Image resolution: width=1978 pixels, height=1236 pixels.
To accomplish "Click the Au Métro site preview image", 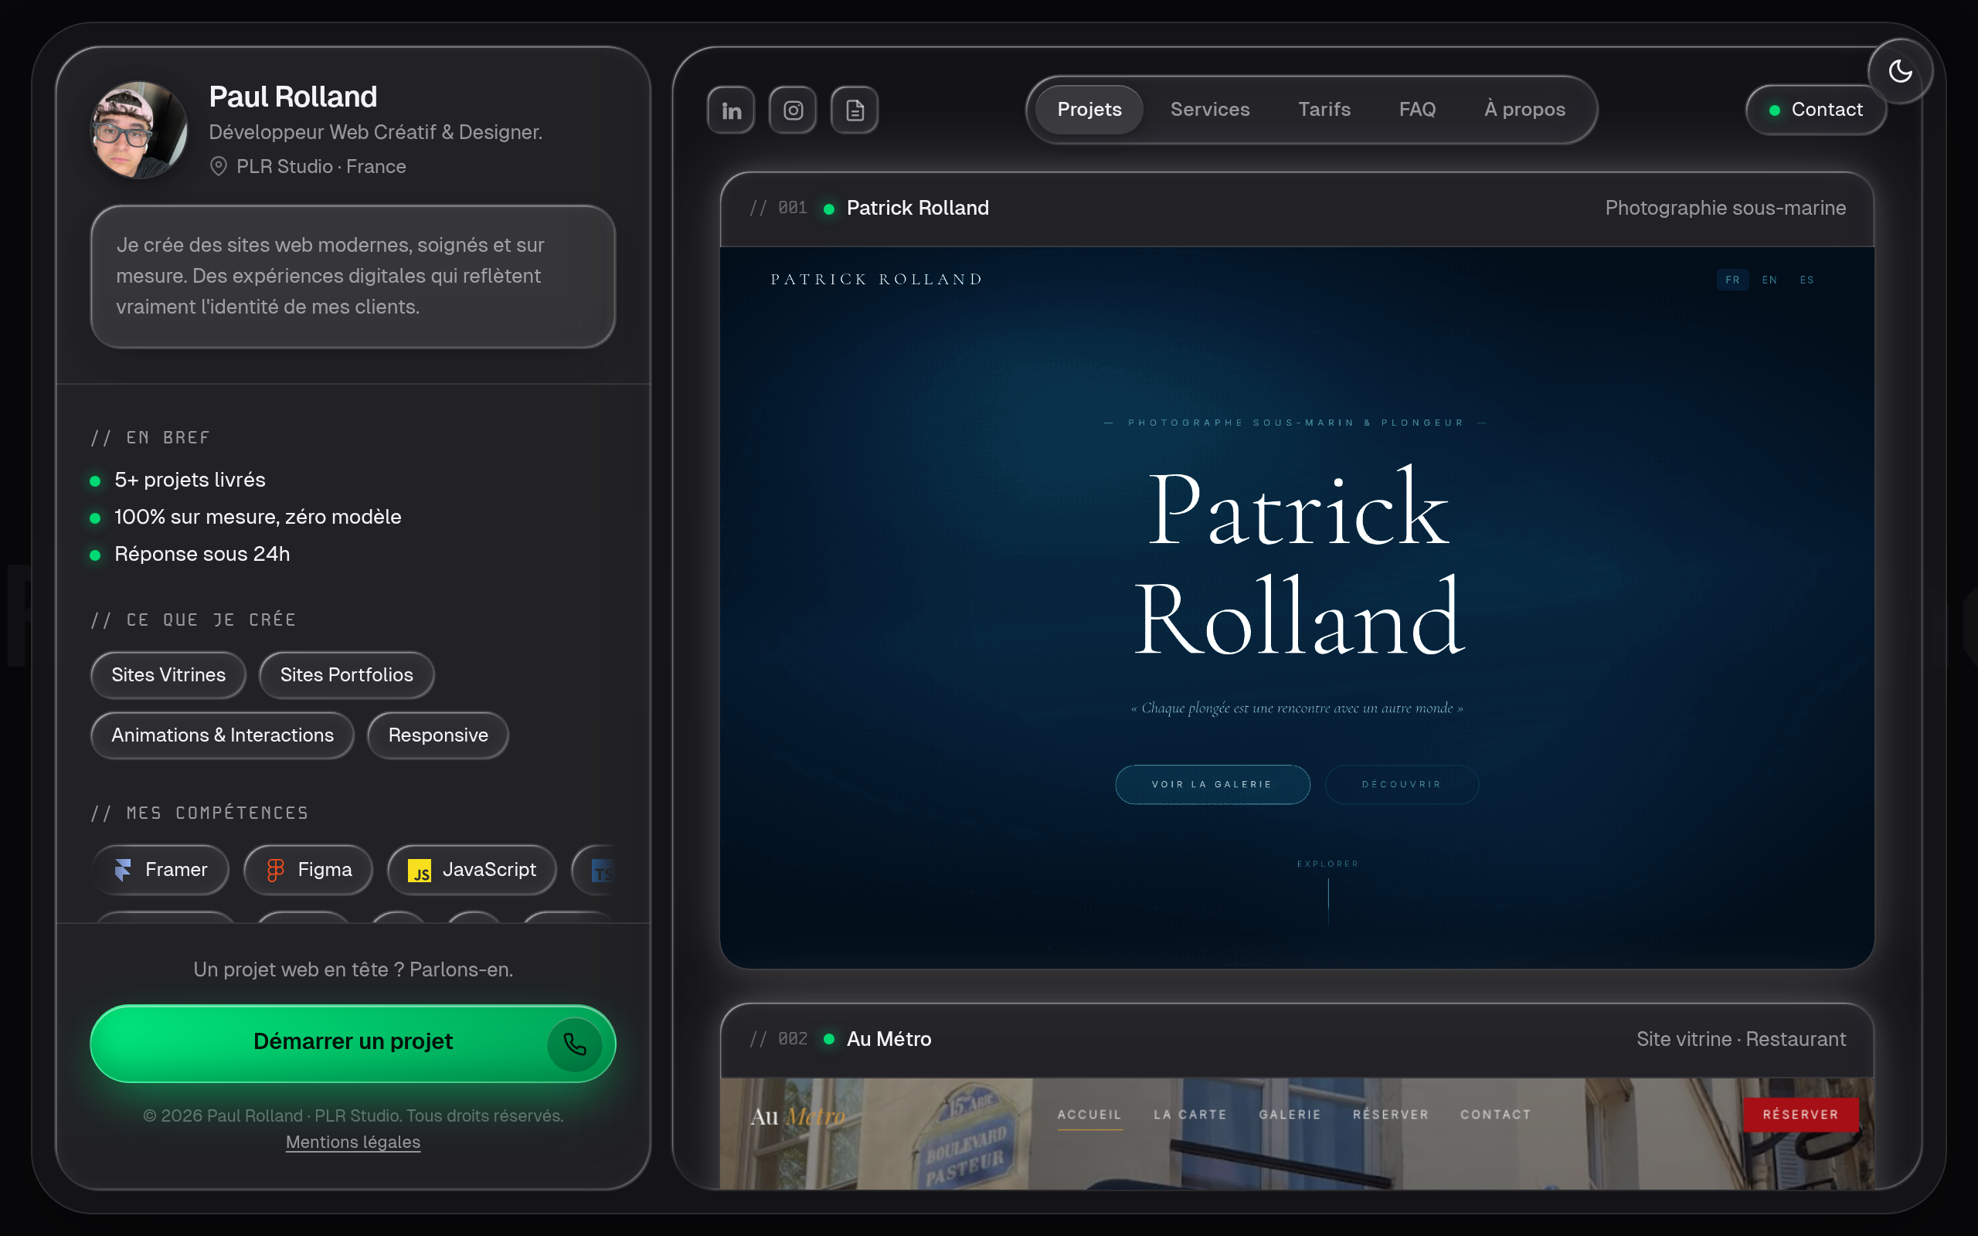I will coord(1297,1133).
